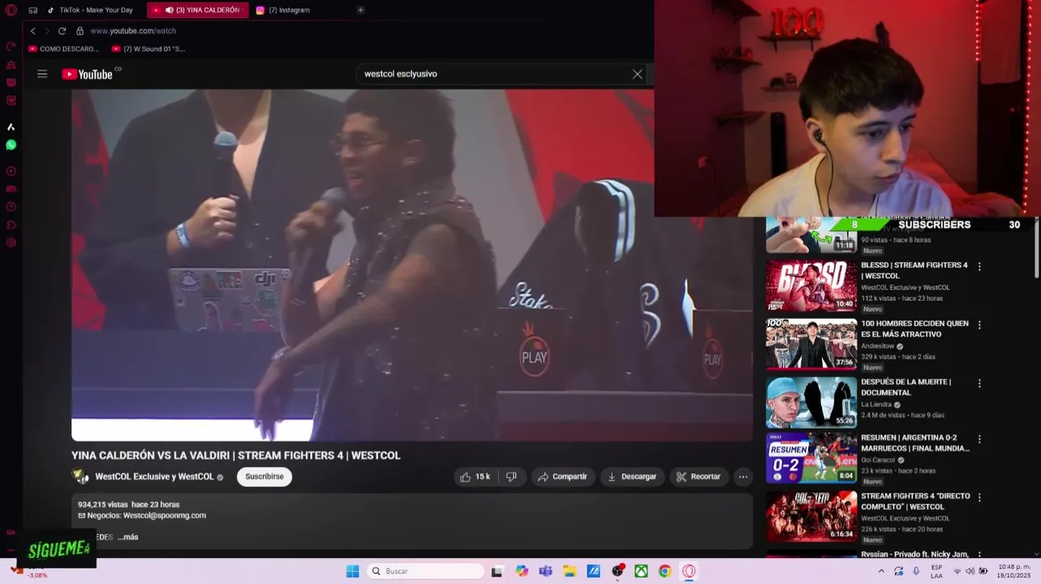1041x584 pixels.
Task: Open volume control in system tray
Action: [970, 571]
